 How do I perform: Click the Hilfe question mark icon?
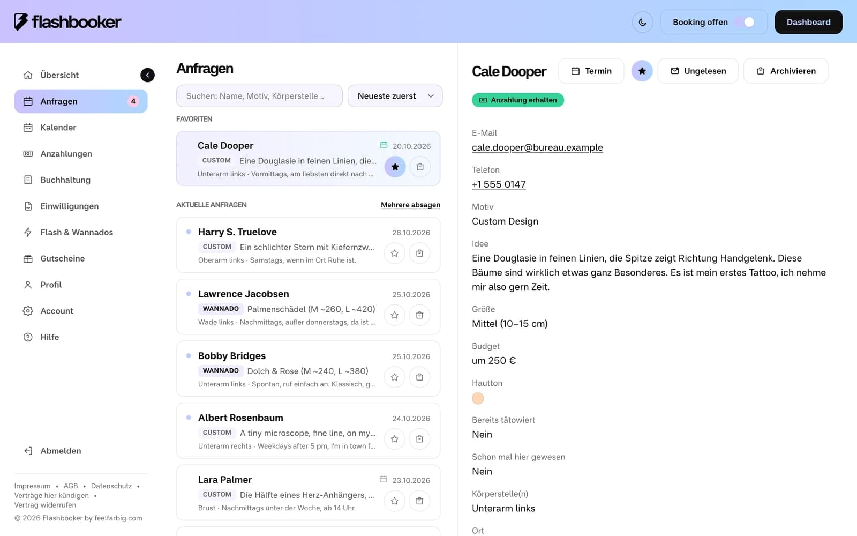[x=28, y=337]
